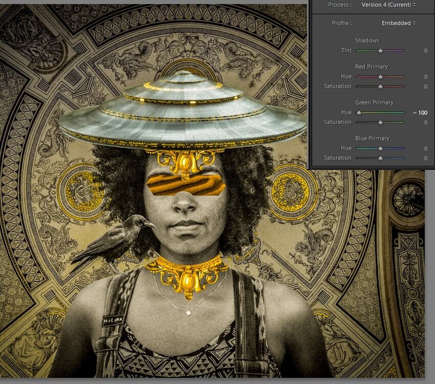Click the Shadows section label
Viewport: 435px width, 384px height.
[367, 40]
